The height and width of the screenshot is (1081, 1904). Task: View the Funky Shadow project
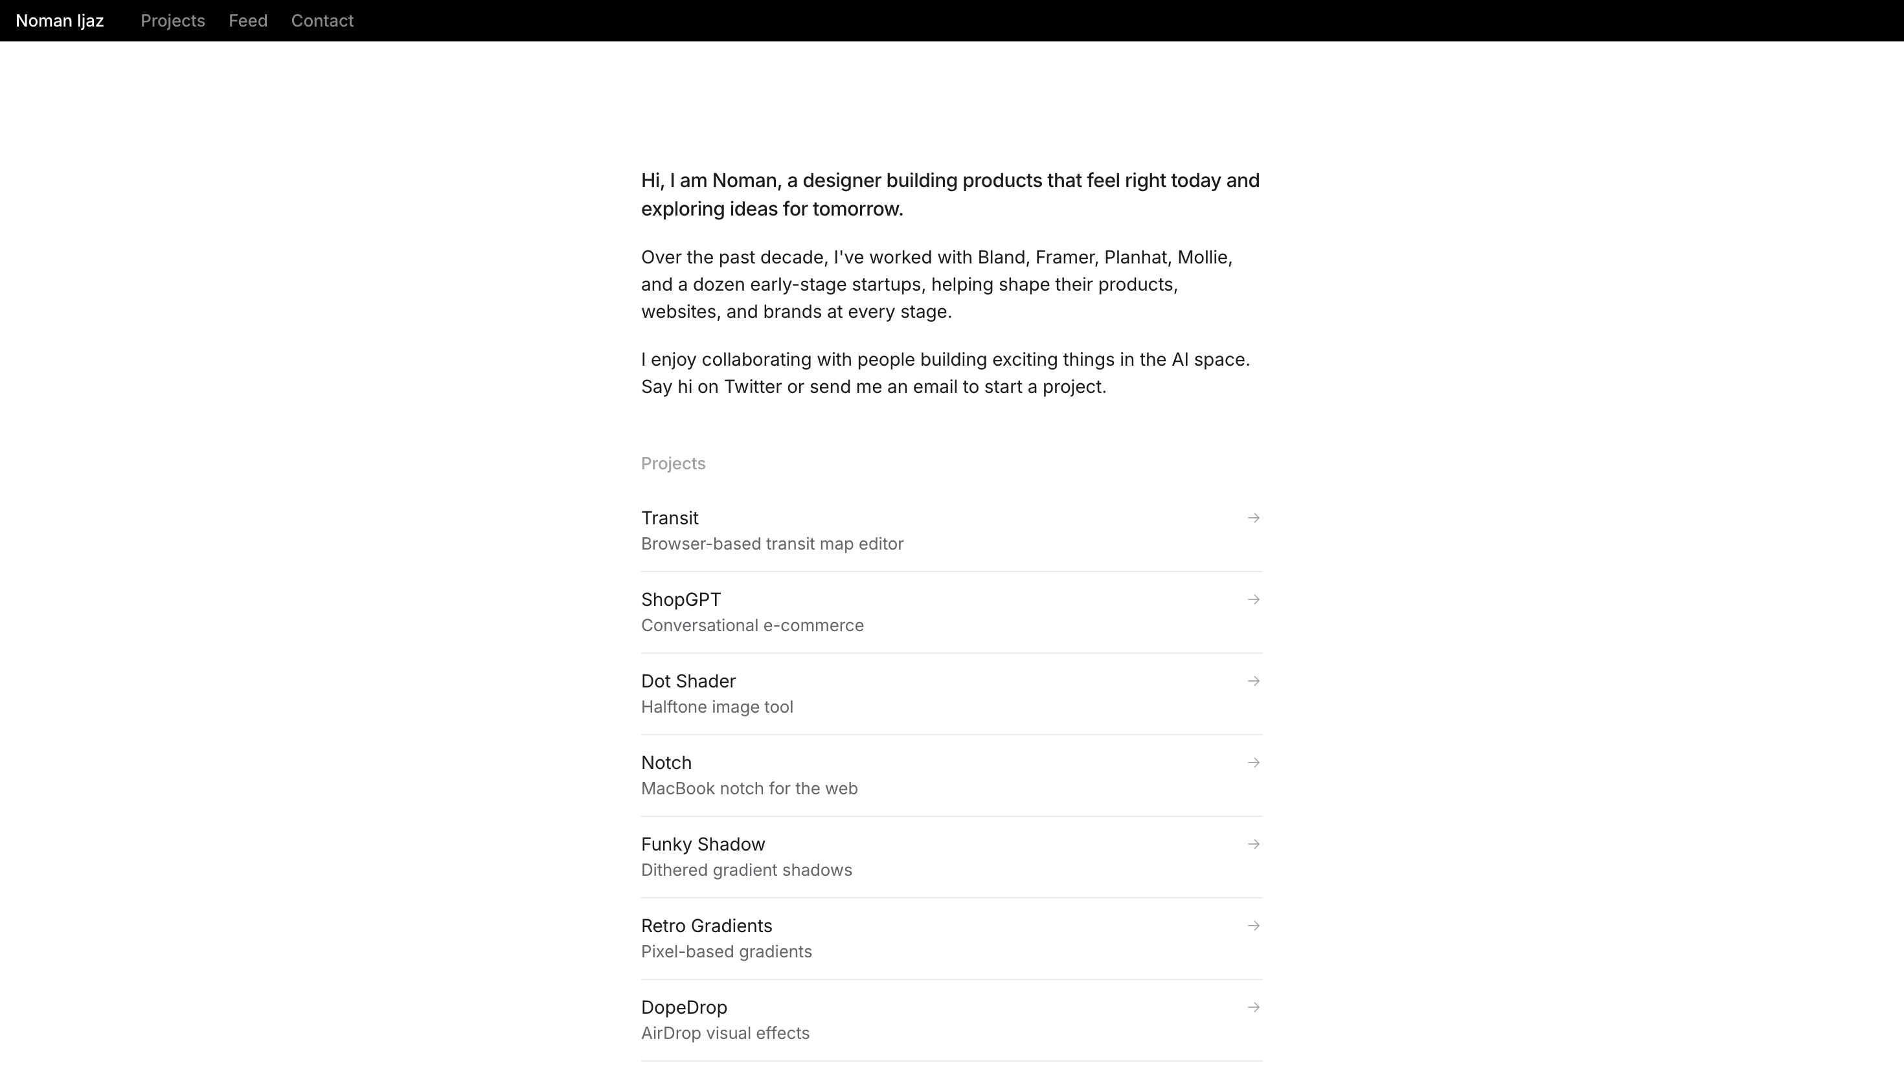703,845
